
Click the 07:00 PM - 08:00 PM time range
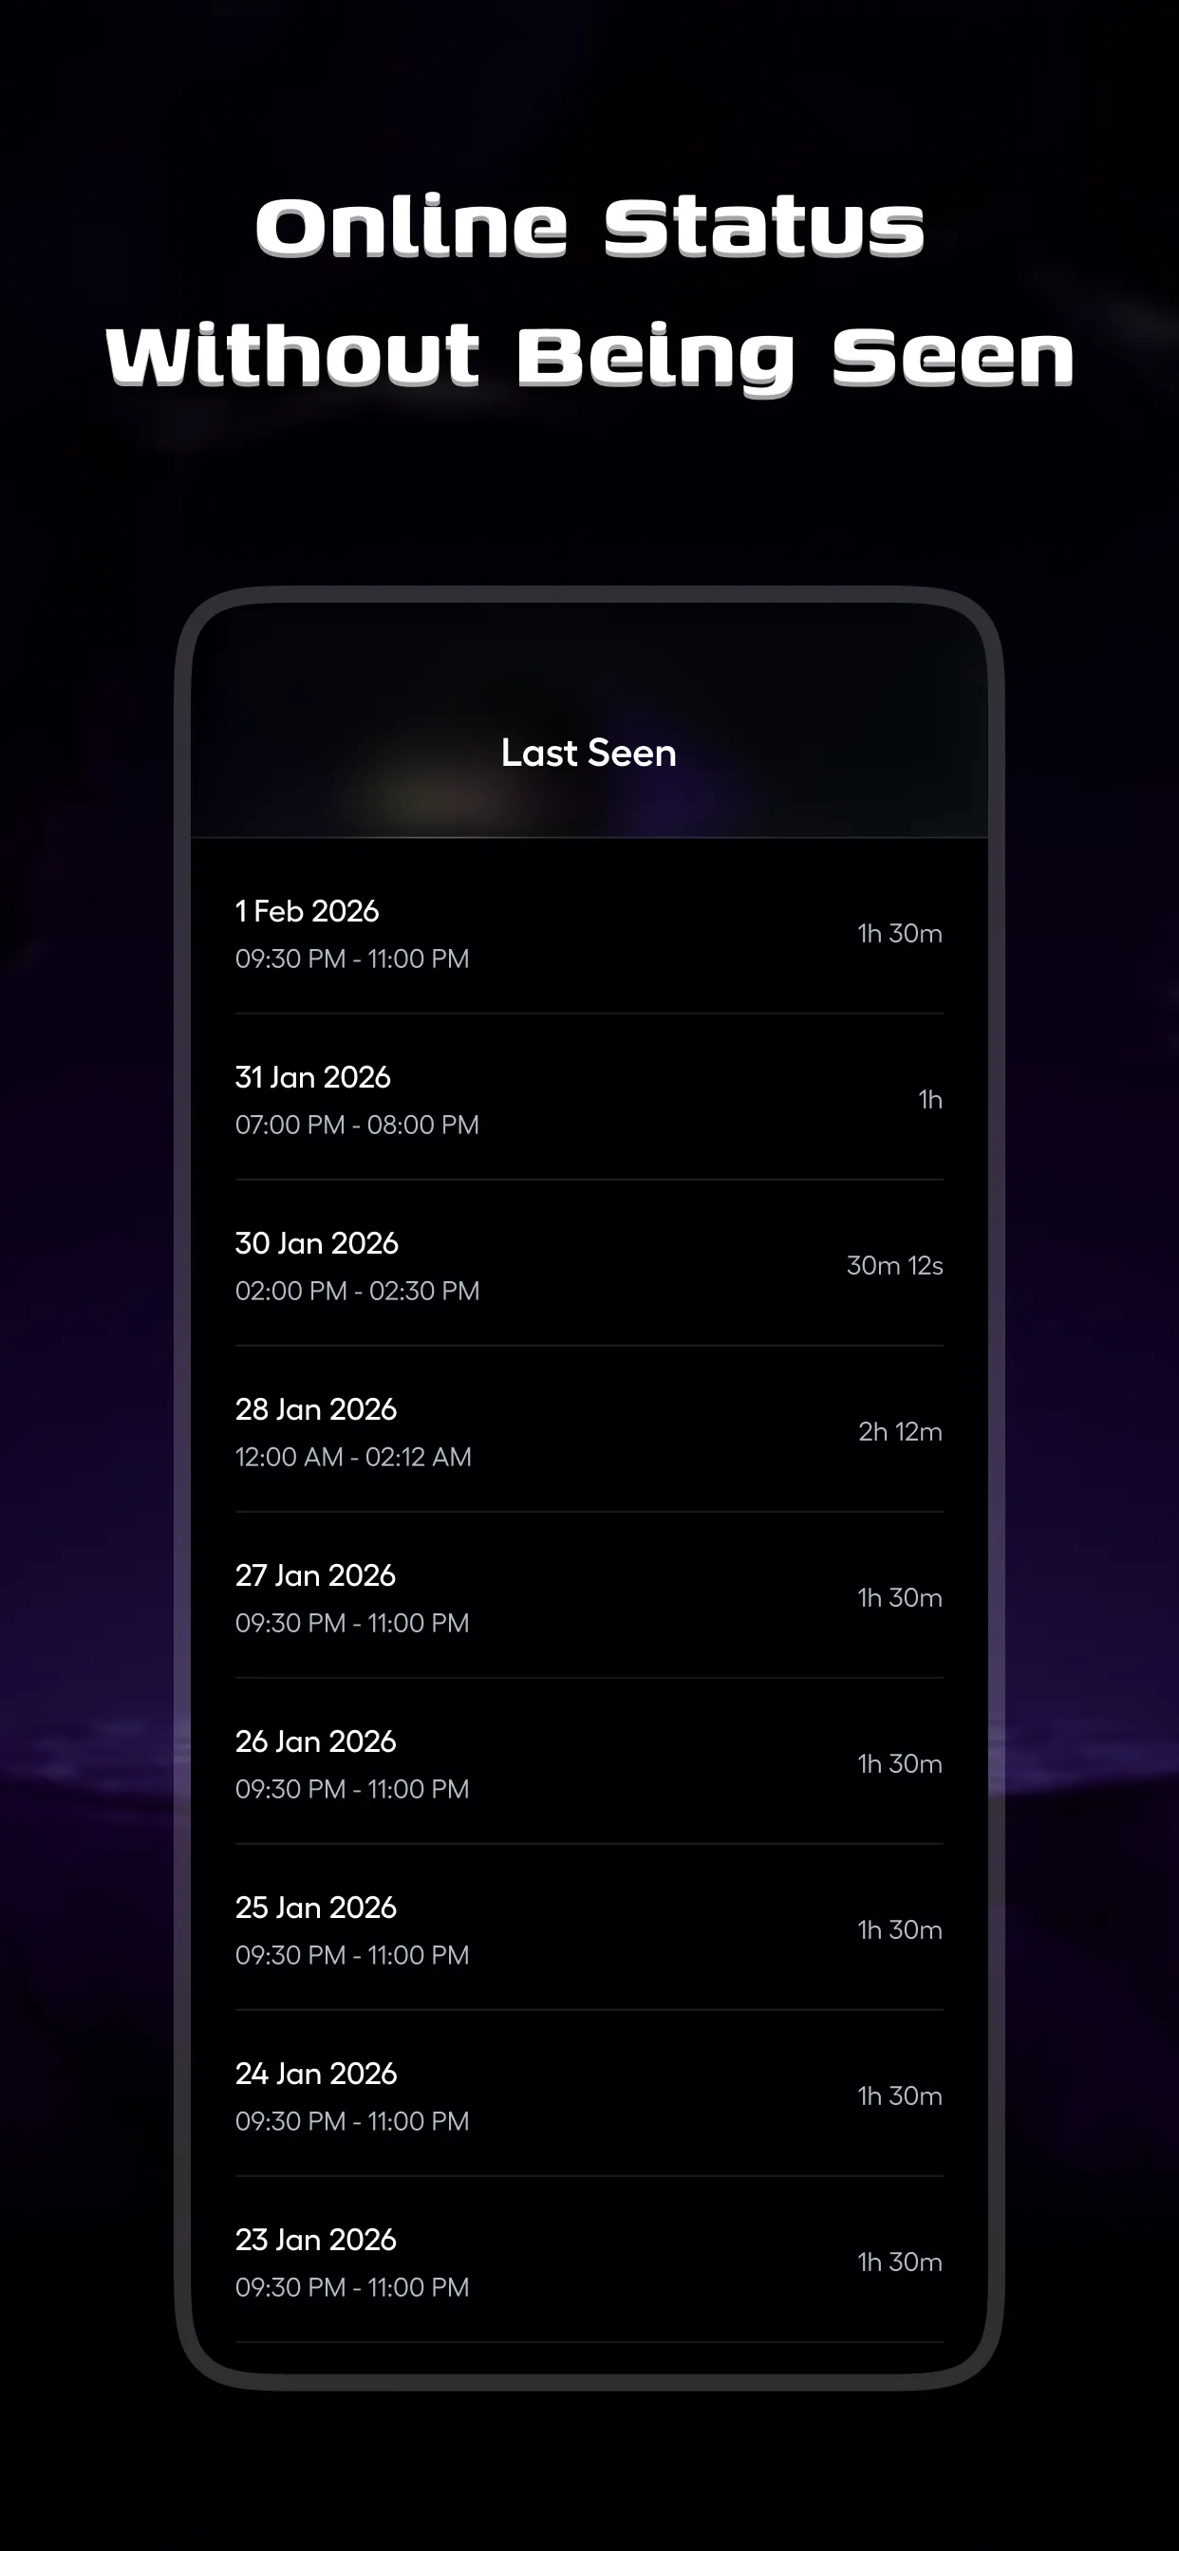(x=357, y=1124)
